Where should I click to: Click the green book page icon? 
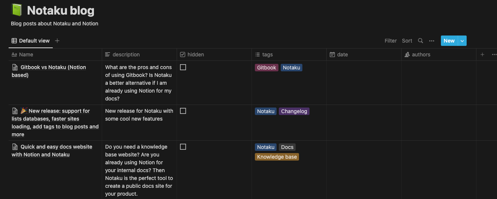point(16,10)
